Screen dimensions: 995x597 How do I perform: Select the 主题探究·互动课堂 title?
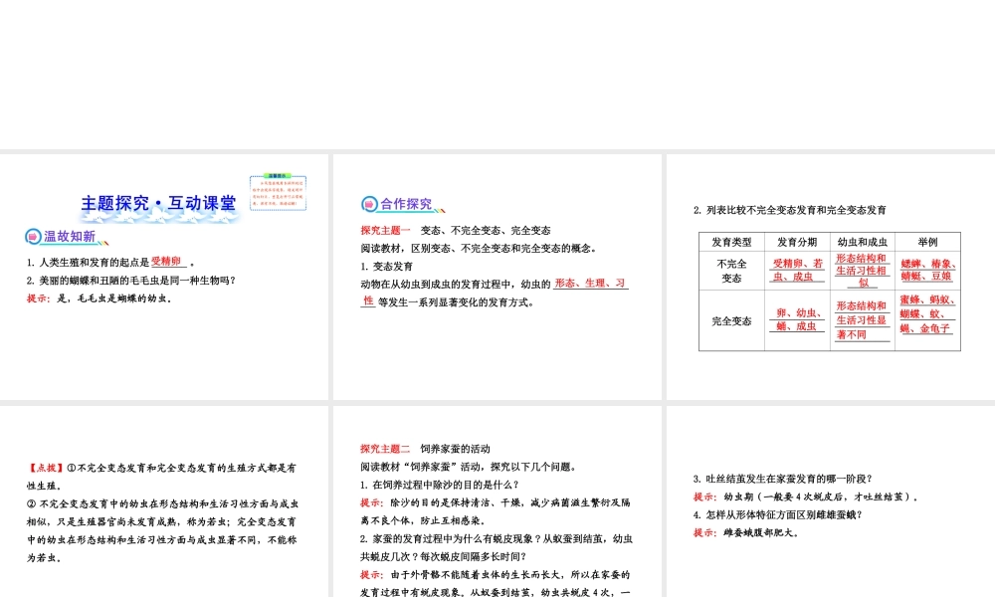pos(158,203)
